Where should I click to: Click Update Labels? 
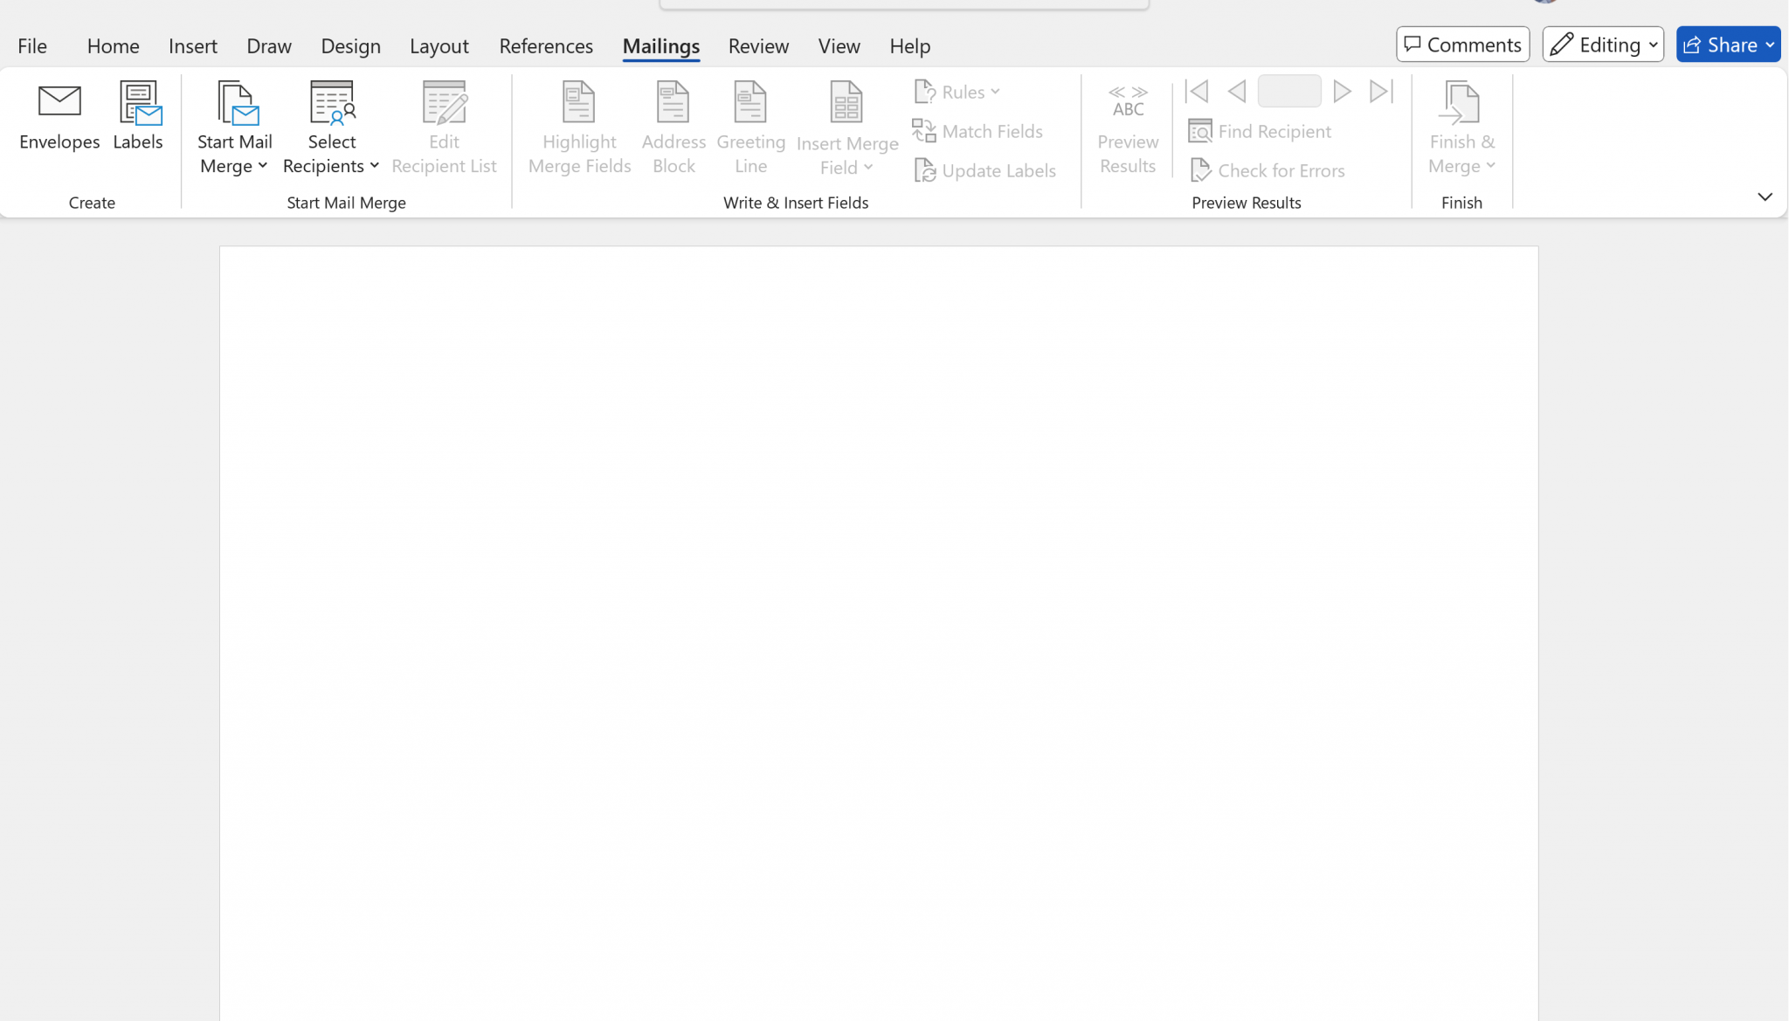[984, 170]
